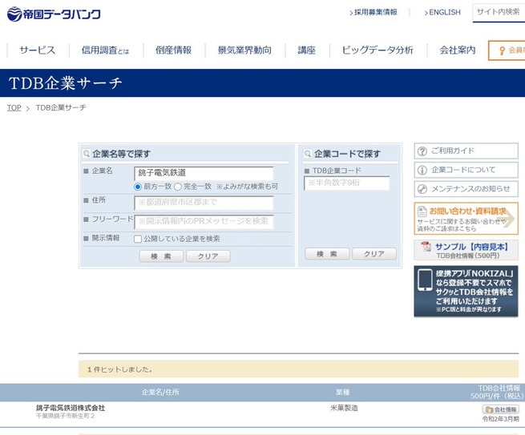Image resolution: width=525 pixels, height=435 pixels.
Task: Open メンテナンスのお知らせ page
Action: [x=466, y=189]
